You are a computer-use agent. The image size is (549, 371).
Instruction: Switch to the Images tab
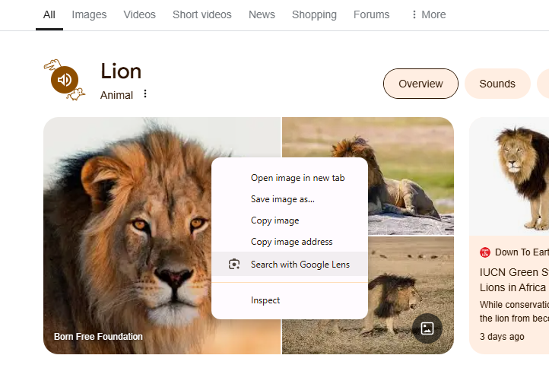click(x=89, y=14)
